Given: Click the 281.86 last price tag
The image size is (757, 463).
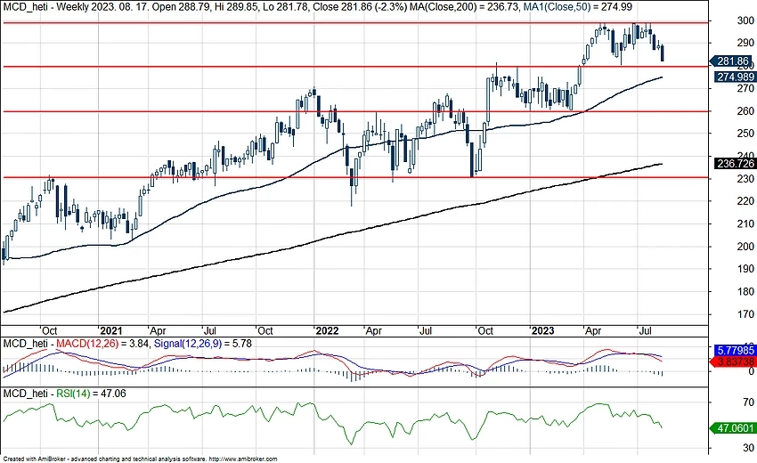Looking at the screenshot, I should click(731, 61).
